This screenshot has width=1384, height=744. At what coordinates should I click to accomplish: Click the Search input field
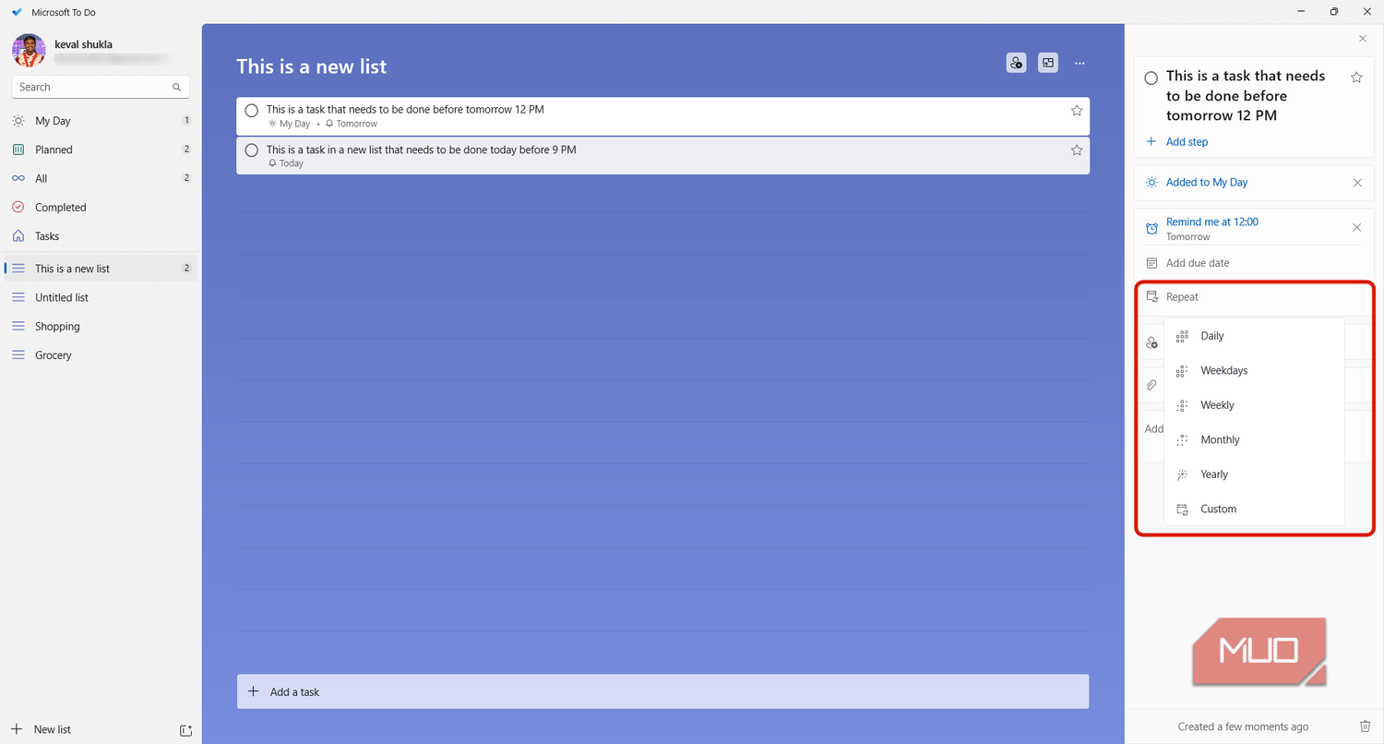coord(101,88)
